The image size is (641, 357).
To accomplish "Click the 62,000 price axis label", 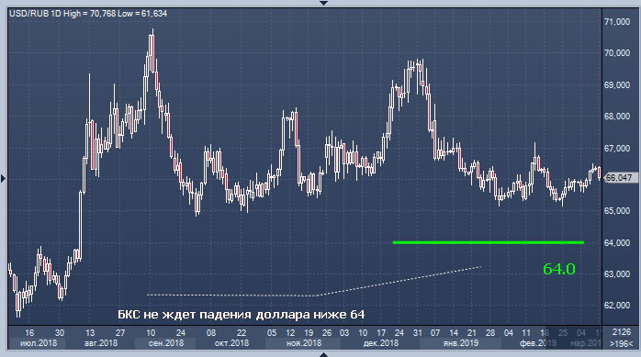I will pos(617,306).
